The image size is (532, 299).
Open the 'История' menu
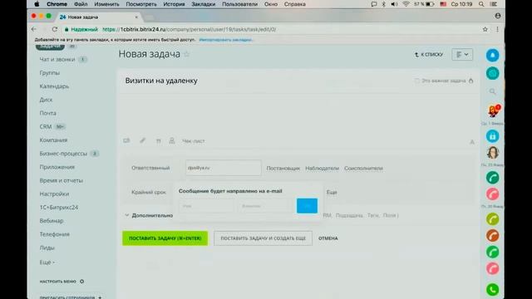pyautogui.click(x=174, y=4)
